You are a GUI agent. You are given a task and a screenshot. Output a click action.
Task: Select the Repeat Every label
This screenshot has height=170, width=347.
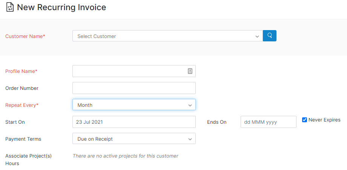click(x=22, y=105)
